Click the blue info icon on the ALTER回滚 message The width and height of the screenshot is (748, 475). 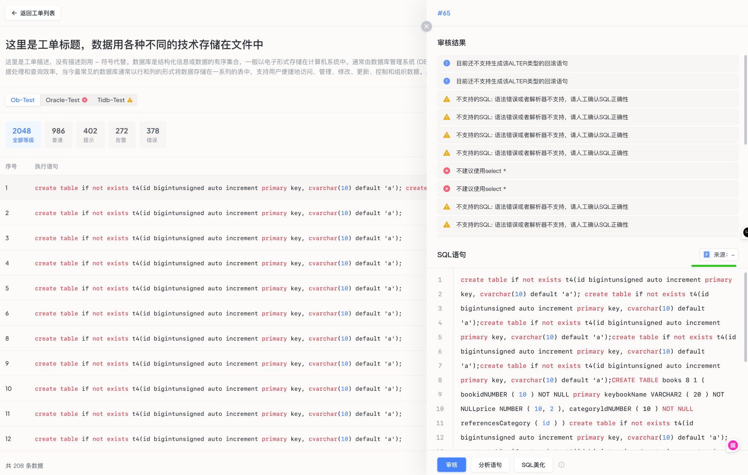click(x=446, y=63)
